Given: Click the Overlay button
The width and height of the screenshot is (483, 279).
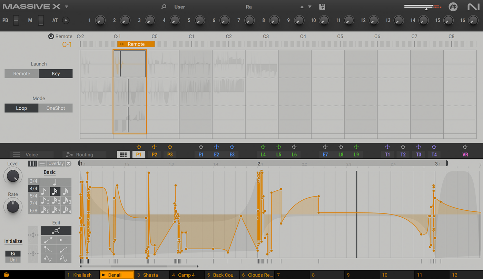Looking at the screenshot, I should (x=56, y=163).
